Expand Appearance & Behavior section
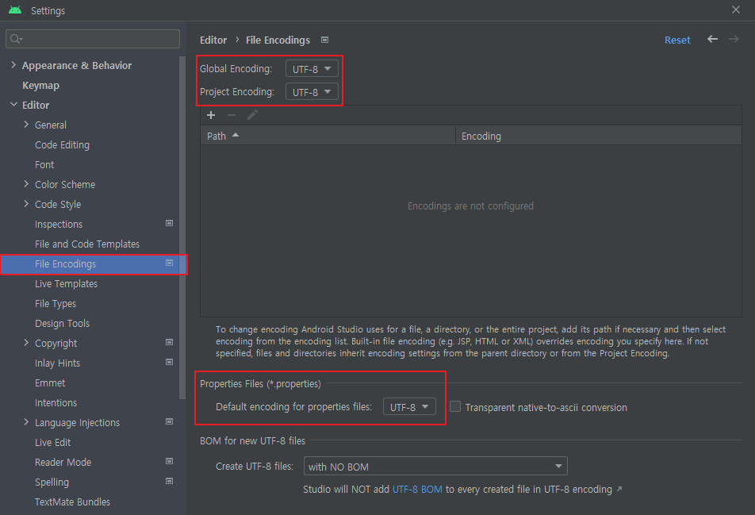This screenshot has width=755, height=515. point(13,65)
